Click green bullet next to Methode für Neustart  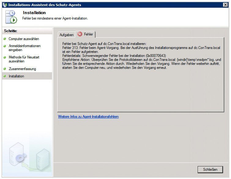click(x=5, y=57)
